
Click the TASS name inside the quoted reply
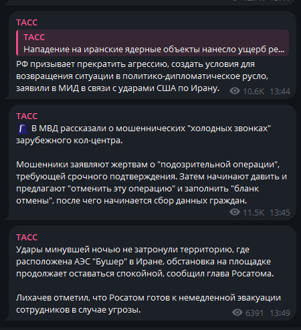[x=34, y=37]
